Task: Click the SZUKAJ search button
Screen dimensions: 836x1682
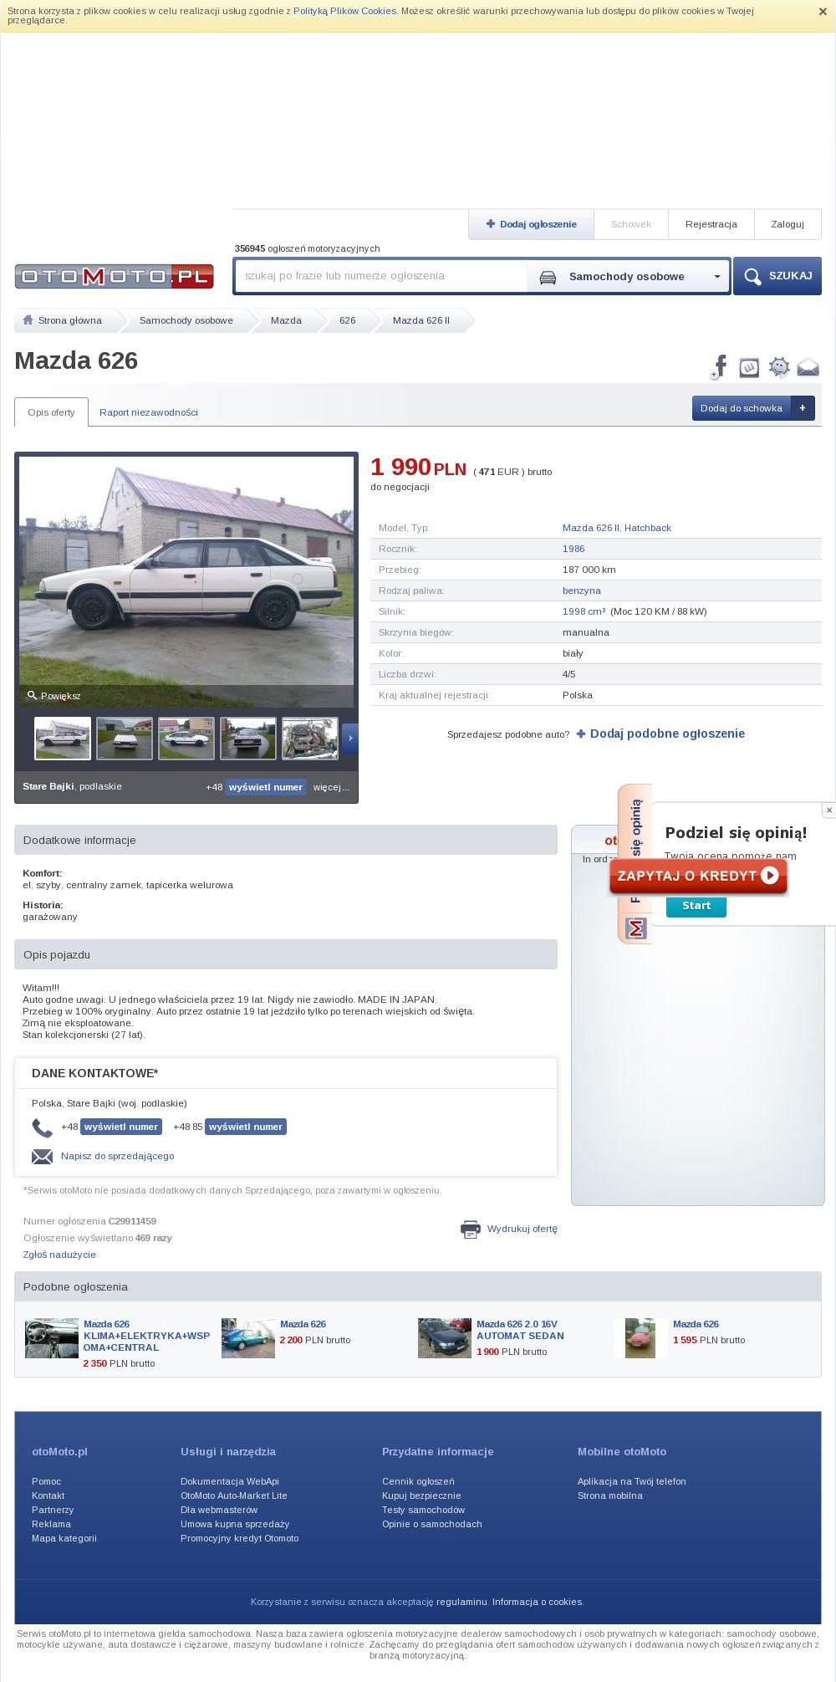Action: pos(777,276)
